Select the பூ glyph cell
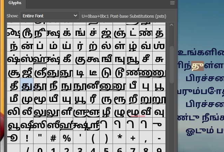Screen dimensions: 224x152 [159, 85]
